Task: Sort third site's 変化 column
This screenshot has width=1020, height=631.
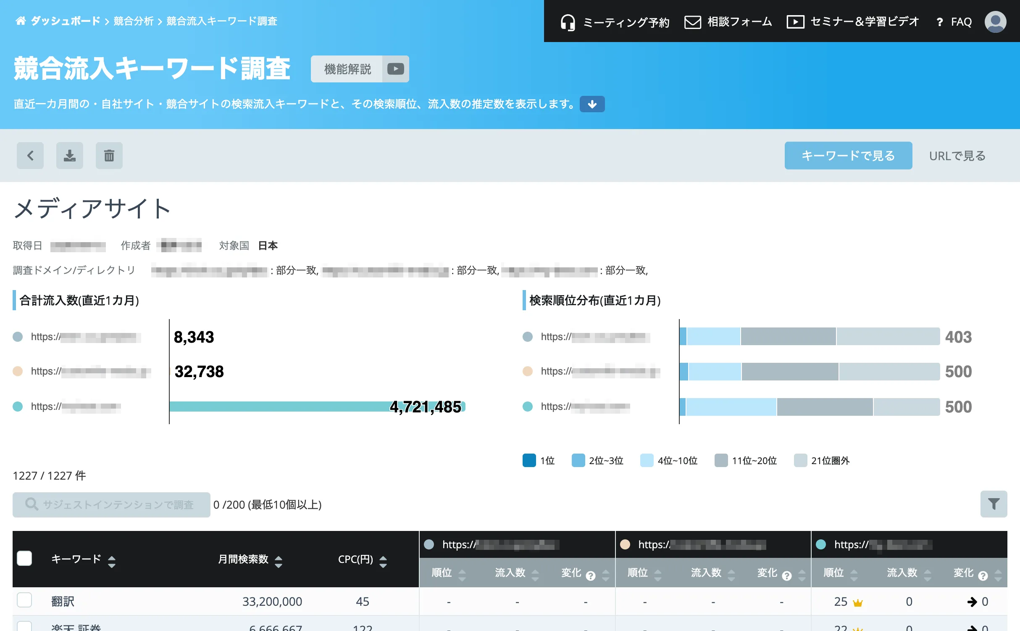Action: point(998,575)
